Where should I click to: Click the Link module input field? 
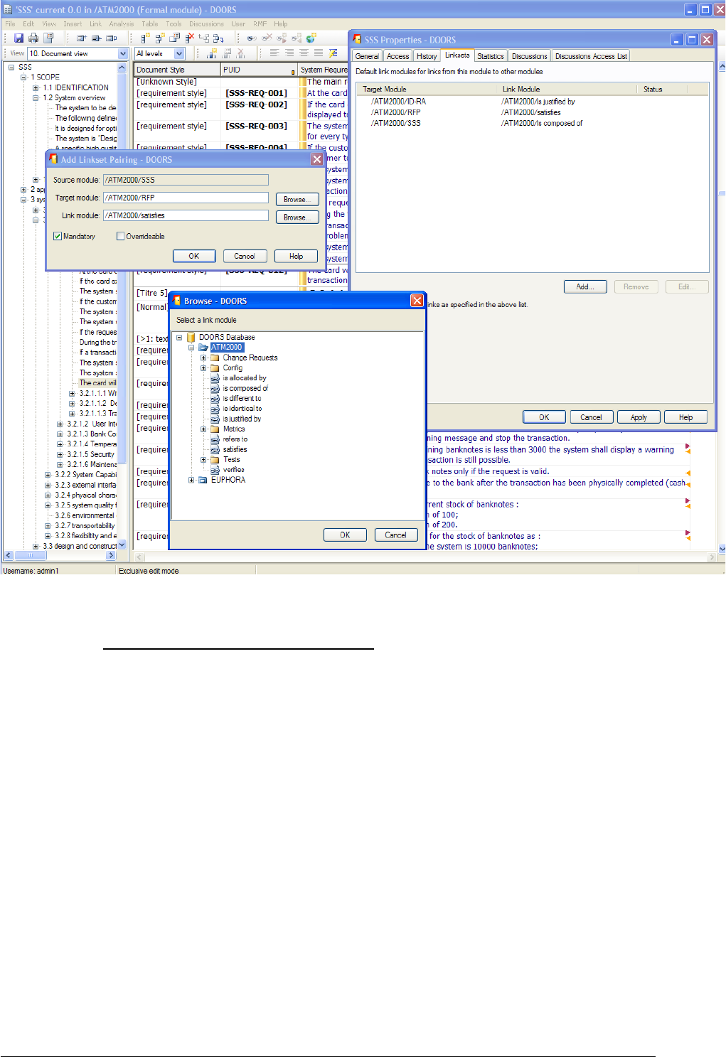186,215
